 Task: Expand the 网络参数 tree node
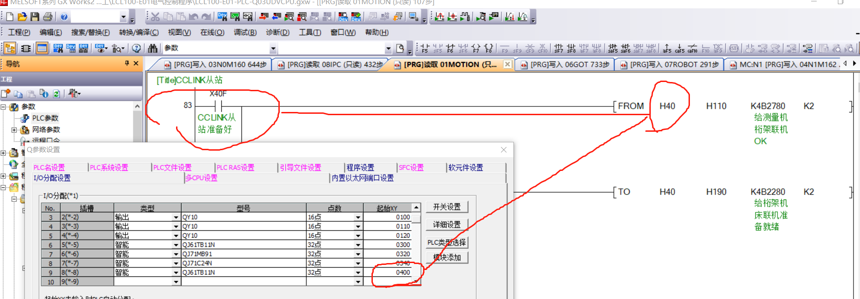point(14,130)
